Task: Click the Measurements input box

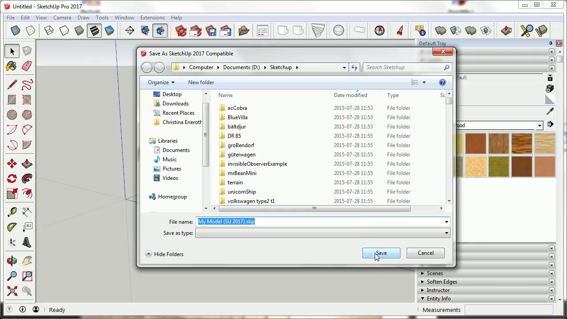Action: point(509,310)
